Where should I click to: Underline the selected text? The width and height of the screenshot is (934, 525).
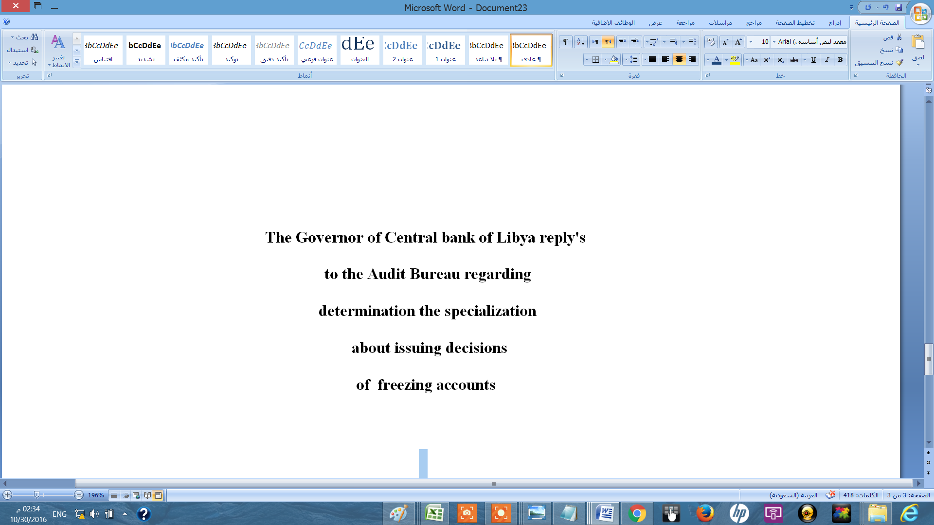coord(813,60)
